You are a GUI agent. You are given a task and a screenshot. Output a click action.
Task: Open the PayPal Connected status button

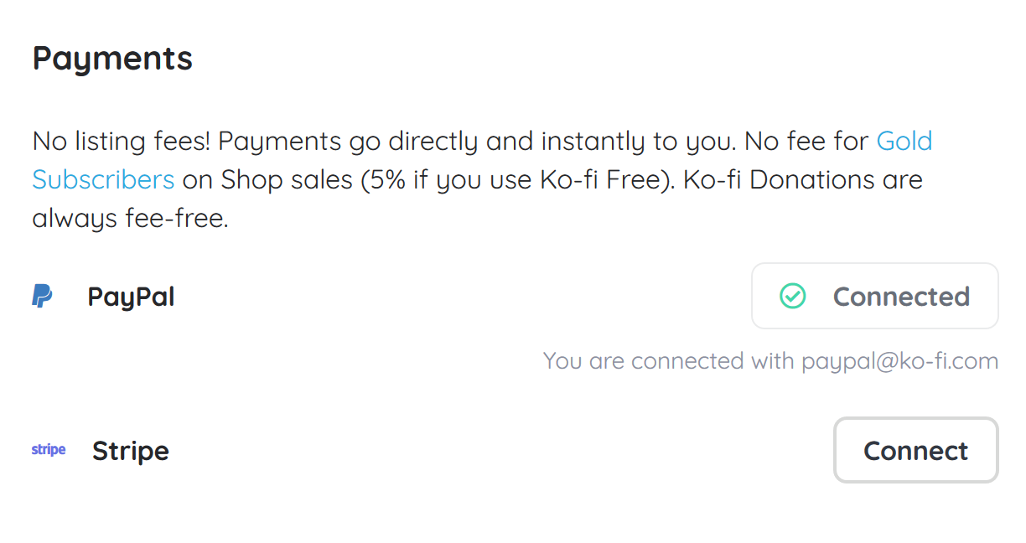pyautogui.click(x=875, y=296)
